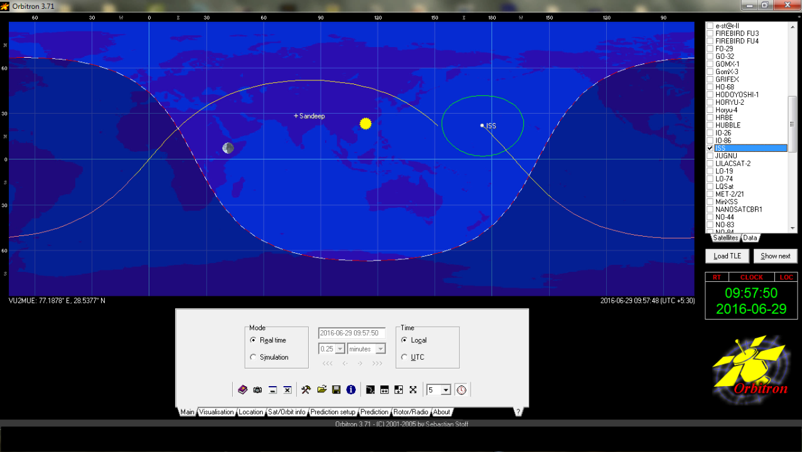This screenshot has width=802, height=452.
Task: Click the ISS satellite marker on the map
Action: pyautogui.click(x=482, y=126)
